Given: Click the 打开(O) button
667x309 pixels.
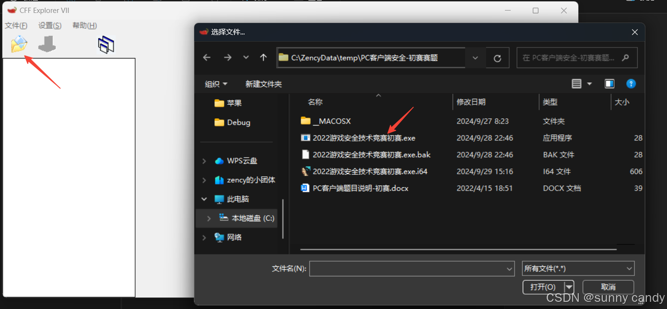Looking at the screenshot, I should pos(543,287).
